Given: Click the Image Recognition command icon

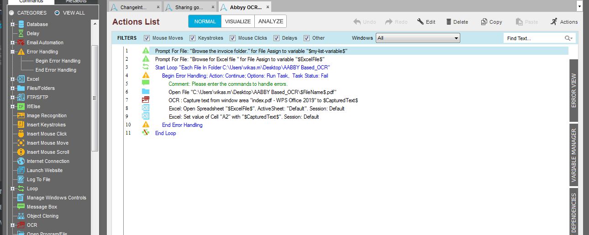Looking at the screenshot, I should click(21, 115).
